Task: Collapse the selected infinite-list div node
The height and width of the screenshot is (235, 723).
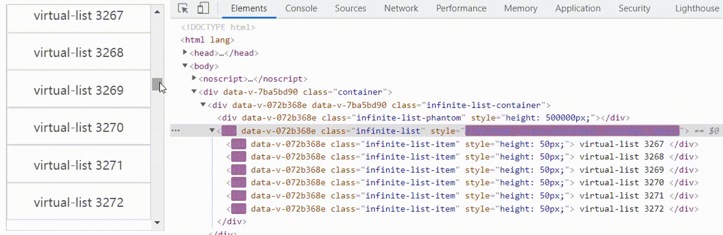Action: [212, 131]
